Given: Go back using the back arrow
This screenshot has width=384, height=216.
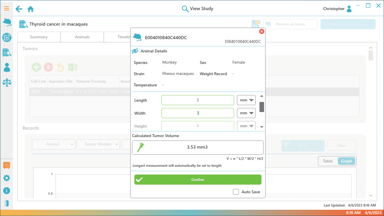Looking at the screenshot, I should 19,9.
